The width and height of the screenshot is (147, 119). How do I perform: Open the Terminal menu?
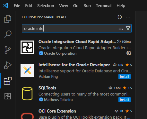click(104, 6)
